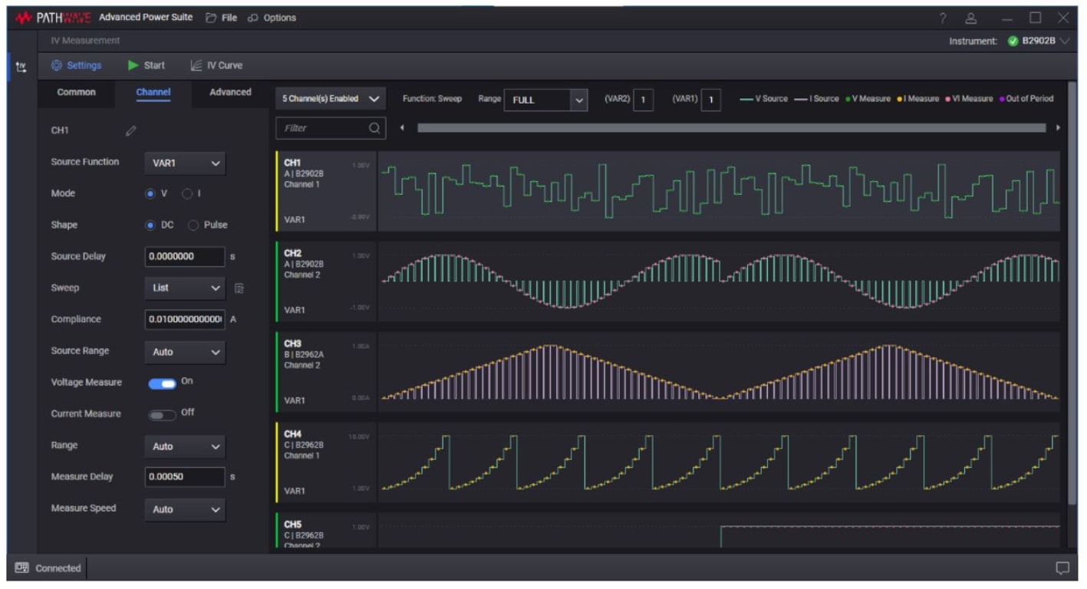Click the CH4 sawtooth waveform plot
The height and width of the screenshot is (589, 1087).
(x=720, y=462)
